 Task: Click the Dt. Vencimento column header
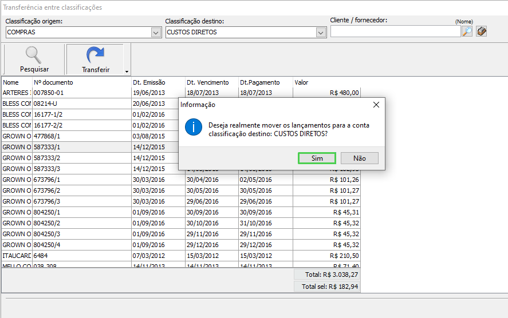[x=212, y=82]
